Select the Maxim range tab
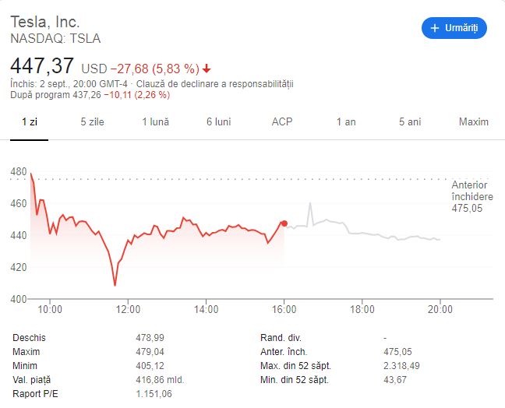The image size is (505, 408). [x=474, y=121]
